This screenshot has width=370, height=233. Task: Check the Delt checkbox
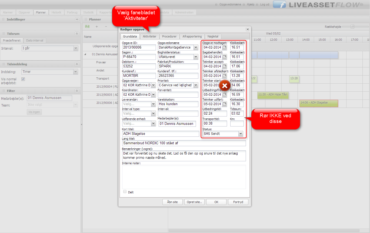[x=125, y=192]
